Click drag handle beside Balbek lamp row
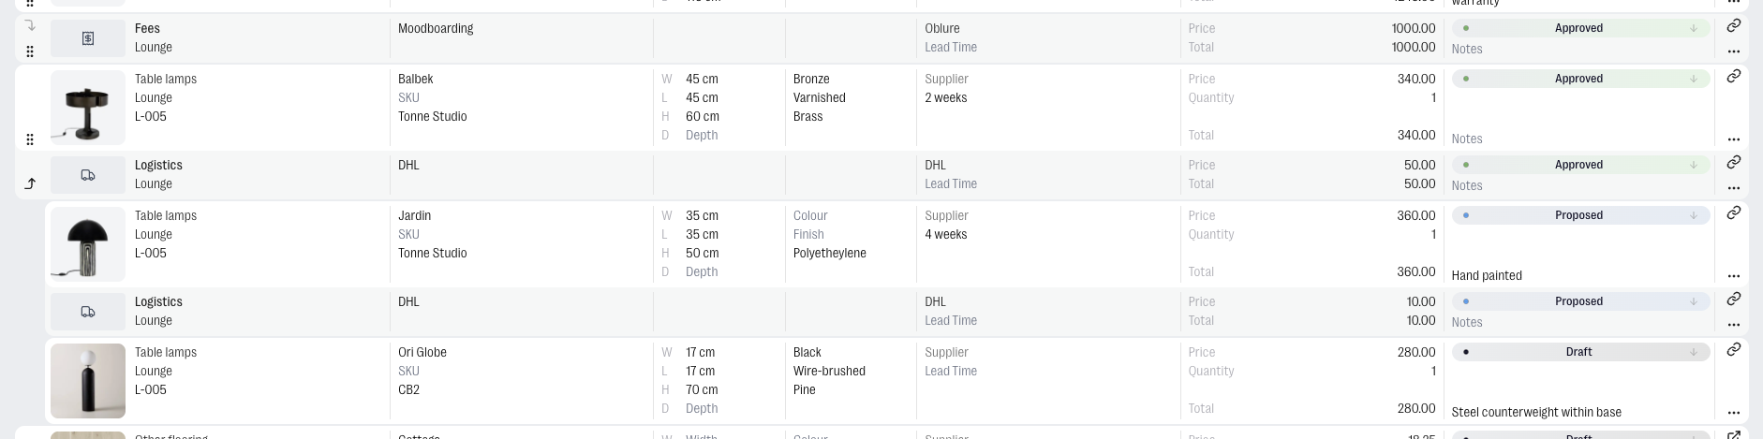Image resolution: width=1763 pixels, height=439 pixels. click(30, 139)
